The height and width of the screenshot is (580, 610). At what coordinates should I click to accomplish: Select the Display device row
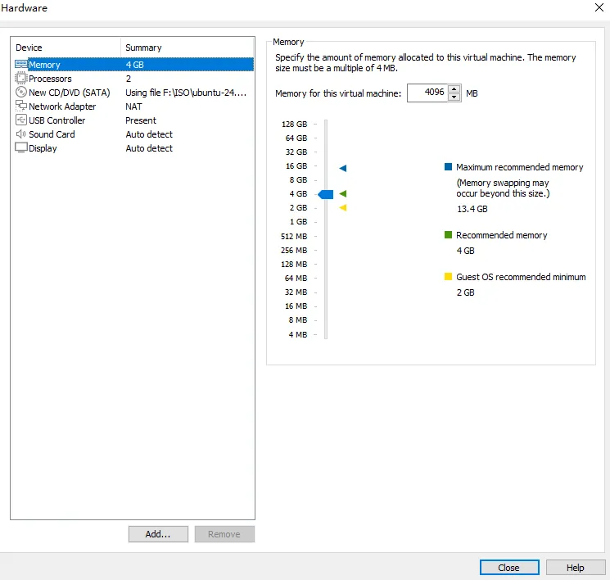[133, 148]
